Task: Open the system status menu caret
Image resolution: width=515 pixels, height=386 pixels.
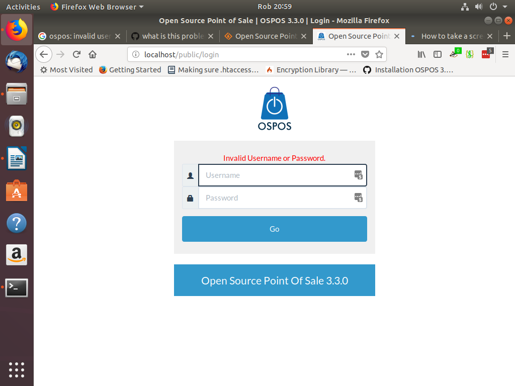Action: (x=505, y=7)
